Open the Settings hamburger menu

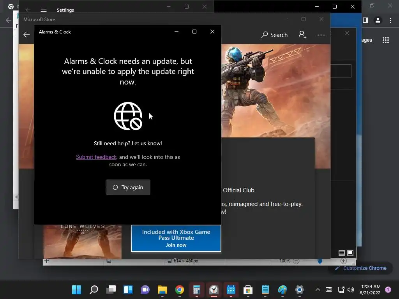[x=44, y=10]
